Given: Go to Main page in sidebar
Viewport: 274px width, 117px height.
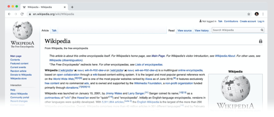Looking at the screenshot, I should click(16, 56).
